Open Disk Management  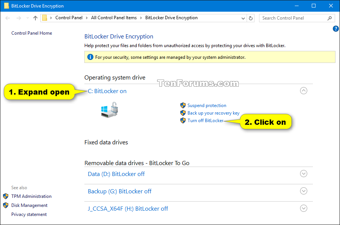point(29,205)
